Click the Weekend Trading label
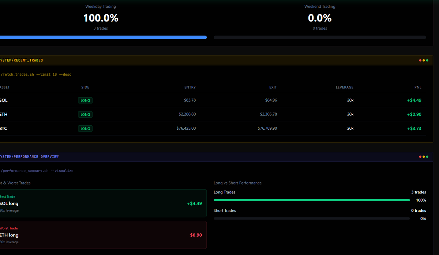Image resolution: width=439 pixels, height=255 pixels. tap(320, 7)
